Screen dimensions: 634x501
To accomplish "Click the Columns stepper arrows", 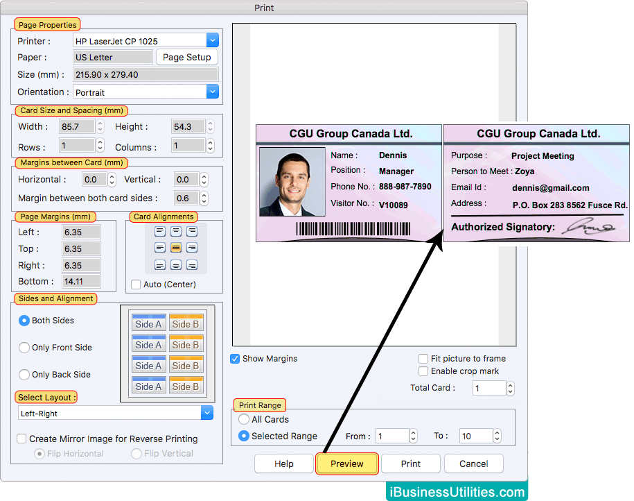I will coord(210,146).
